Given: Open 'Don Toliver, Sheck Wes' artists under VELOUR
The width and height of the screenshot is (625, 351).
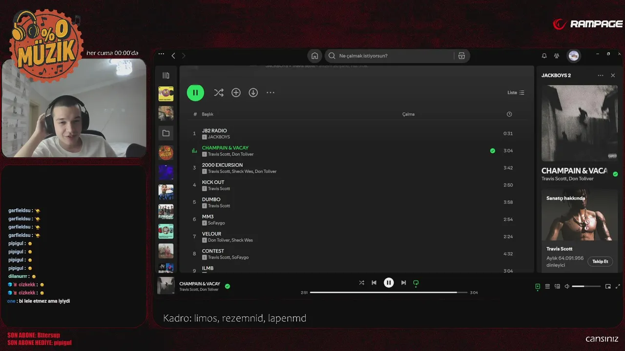Looking at the screenshot, I should click(230, 240).
